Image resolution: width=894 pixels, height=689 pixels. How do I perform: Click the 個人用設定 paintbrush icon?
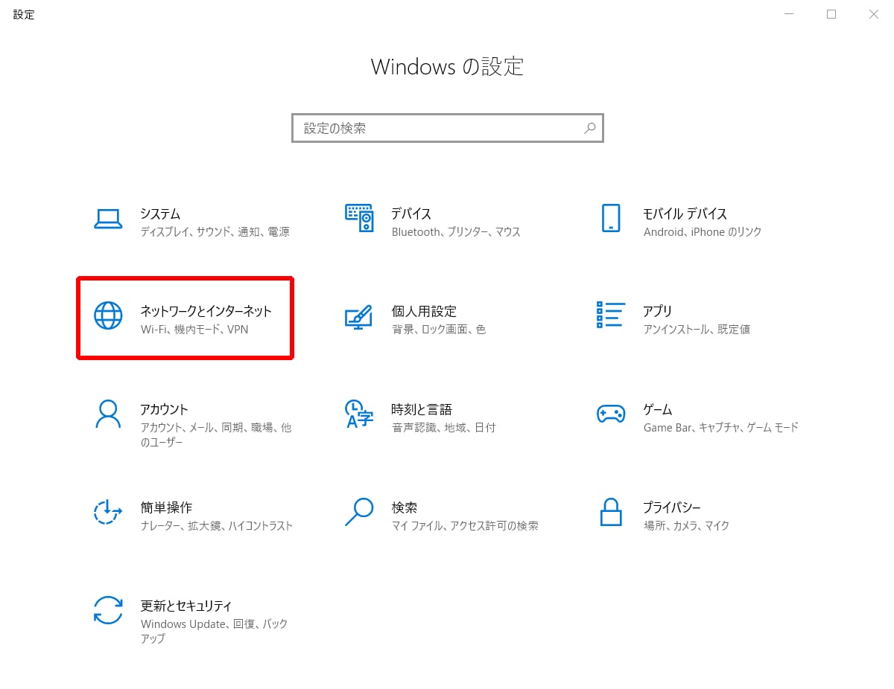click(358, 316)
